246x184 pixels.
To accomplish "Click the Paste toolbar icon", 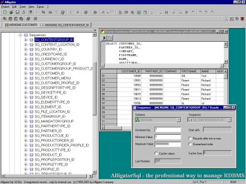I will click(x=50, y=12).
